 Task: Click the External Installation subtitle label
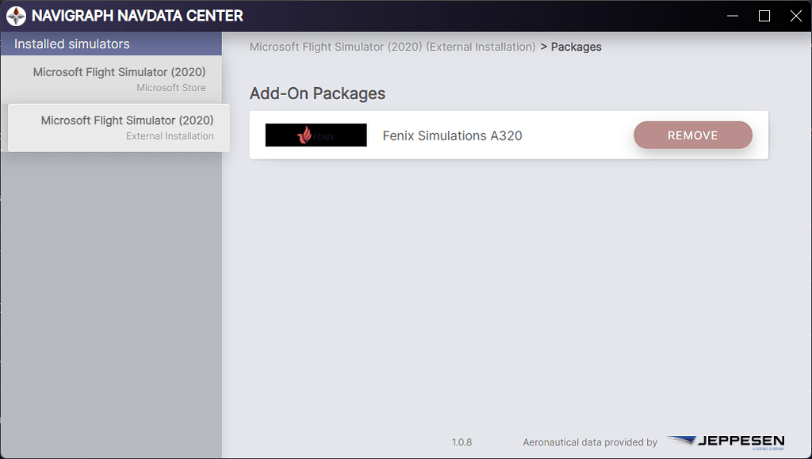click(170, 136)
